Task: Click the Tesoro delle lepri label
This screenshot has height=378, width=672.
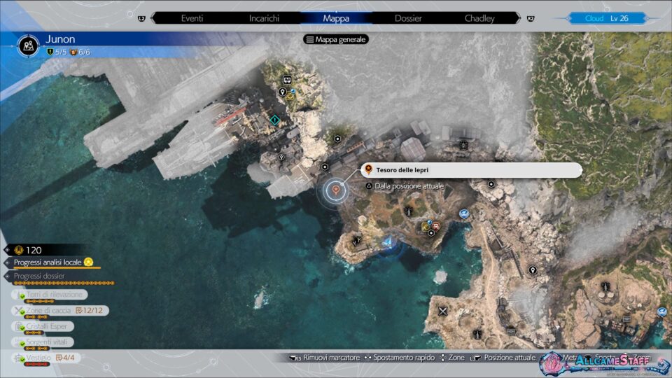Action: (402, 170)
